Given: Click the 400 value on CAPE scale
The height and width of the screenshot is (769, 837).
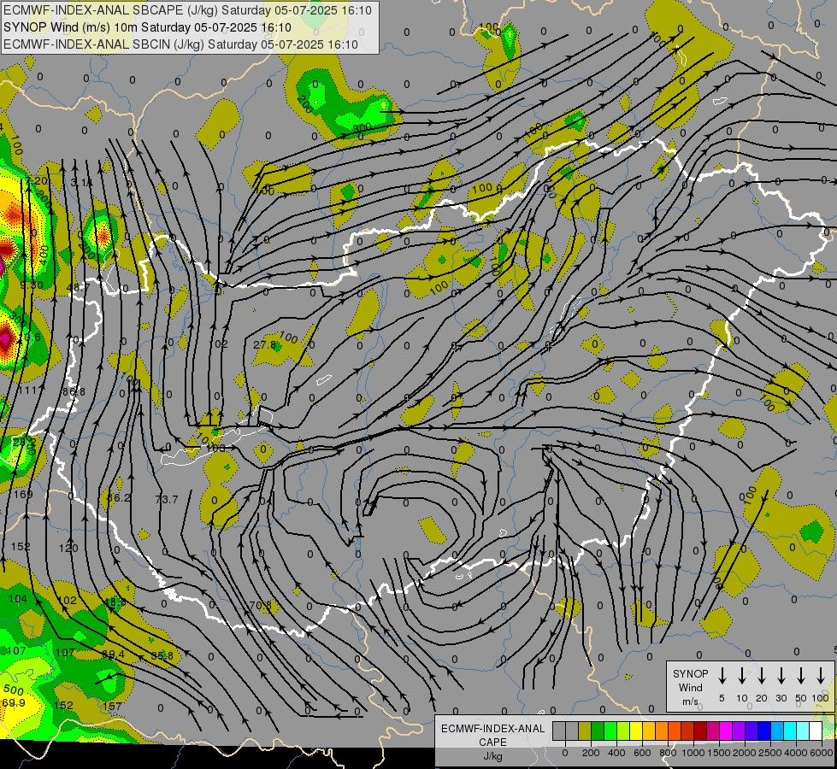Looking at the screenshot, I should (616, 753).
